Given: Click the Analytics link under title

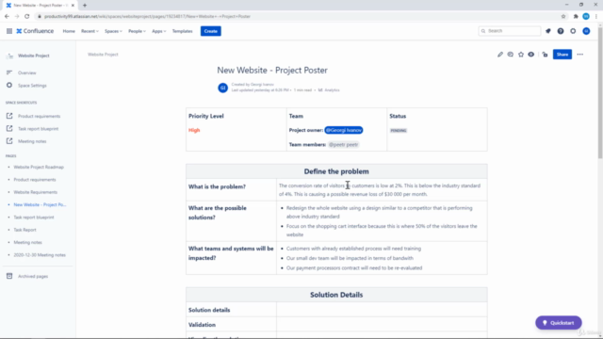Looking at the screenshot, I should click(332, 90).
